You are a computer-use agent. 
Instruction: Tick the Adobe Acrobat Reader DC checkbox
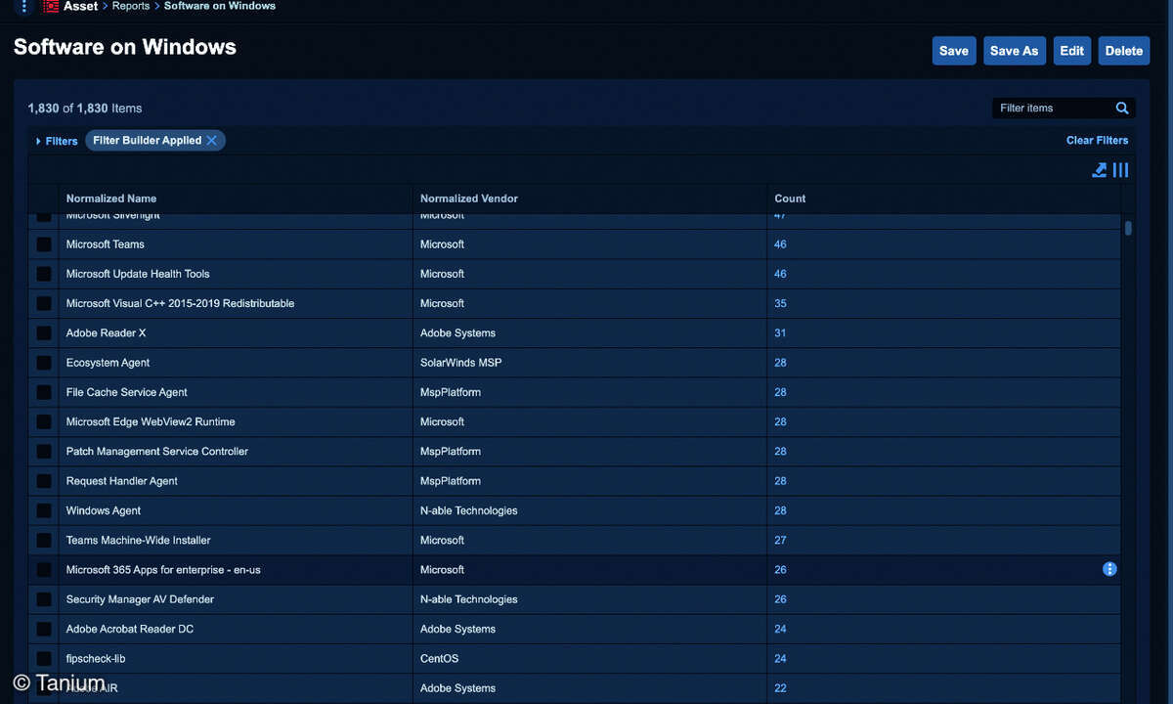(44, 629)
